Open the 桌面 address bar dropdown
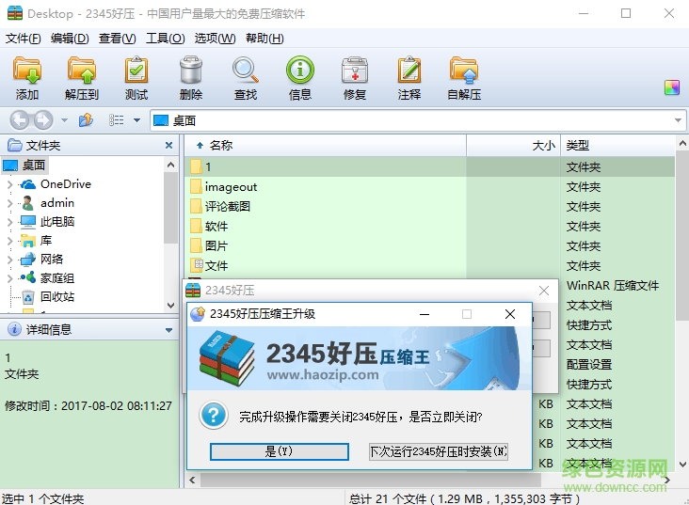Viewport: 689px width, 505px height. [x=678, y=120]
